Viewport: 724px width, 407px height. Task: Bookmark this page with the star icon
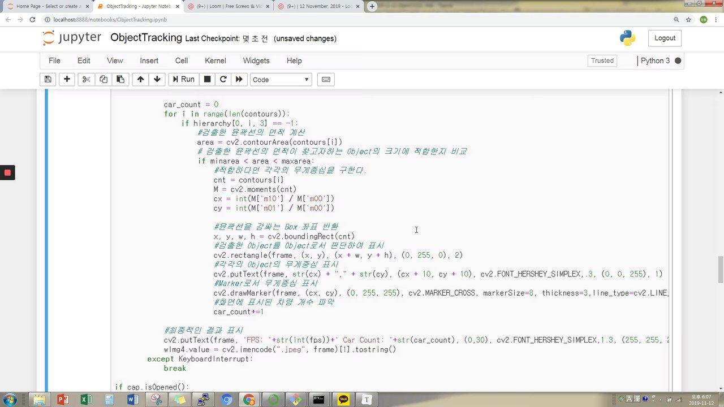(689, 19)
